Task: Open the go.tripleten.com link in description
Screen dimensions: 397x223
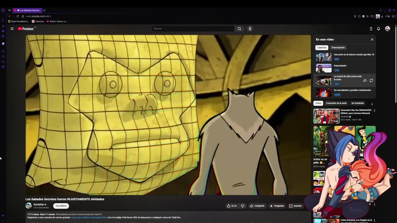Action: click(89, 217)
